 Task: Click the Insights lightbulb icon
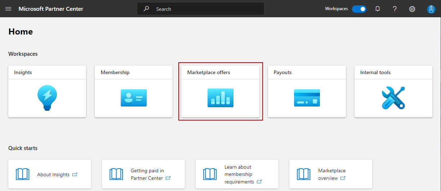47,98
